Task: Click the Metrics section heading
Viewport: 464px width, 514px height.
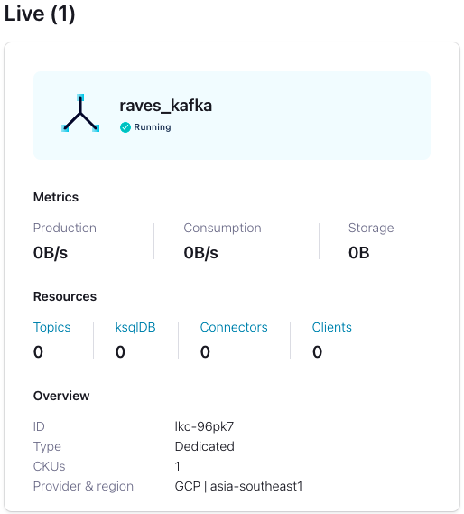Action: [56, 197]
